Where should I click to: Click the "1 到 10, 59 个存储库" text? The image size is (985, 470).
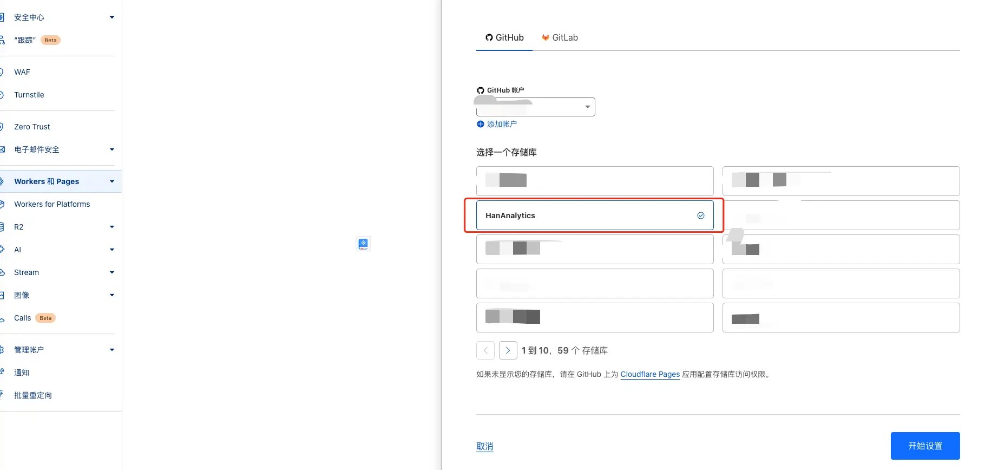point(564,350)
